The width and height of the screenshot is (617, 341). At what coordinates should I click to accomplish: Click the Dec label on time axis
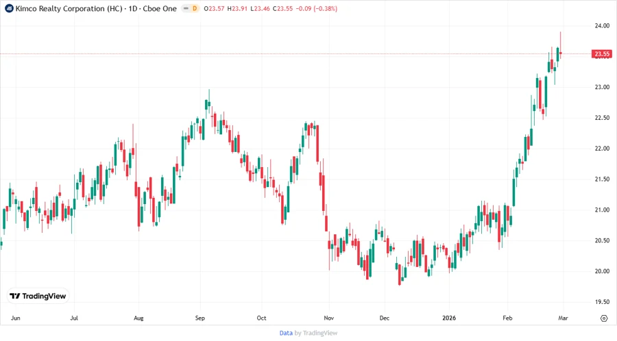385,318
